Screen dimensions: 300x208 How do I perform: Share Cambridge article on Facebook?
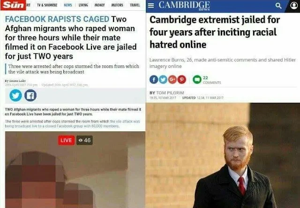click(x=154, y=79)
